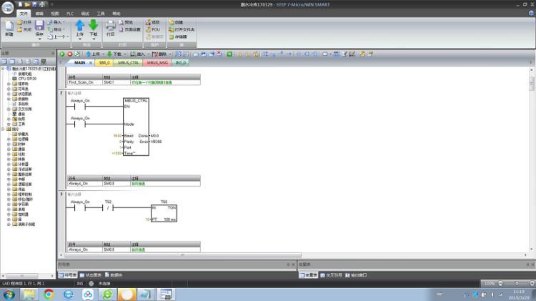
Task: Click the horizontal scrollbar under ladder editor
Action: pos(182,255)
